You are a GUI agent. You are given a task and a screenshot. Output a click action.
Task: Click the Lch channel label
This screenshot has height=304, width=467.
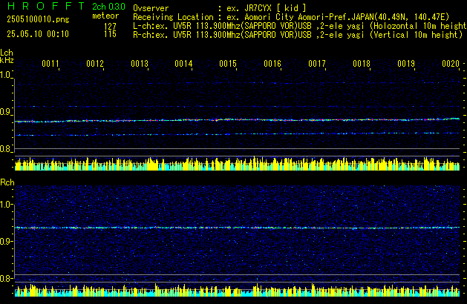coord(7,53)
